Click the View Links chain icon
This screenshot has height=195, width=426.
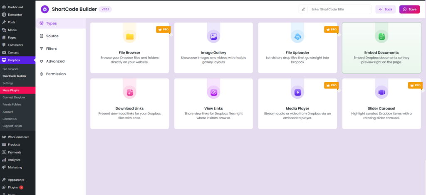pyautogui.click(x=213, y=92)
